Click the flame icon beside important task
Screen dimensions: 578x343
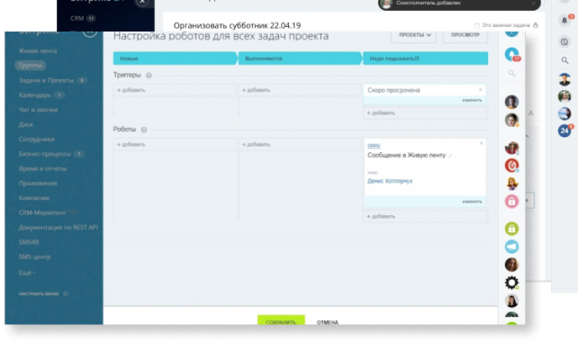point(536,25)
